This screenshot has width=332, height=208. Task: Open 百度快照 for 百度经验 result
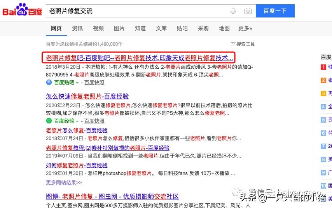coord(94,121)
